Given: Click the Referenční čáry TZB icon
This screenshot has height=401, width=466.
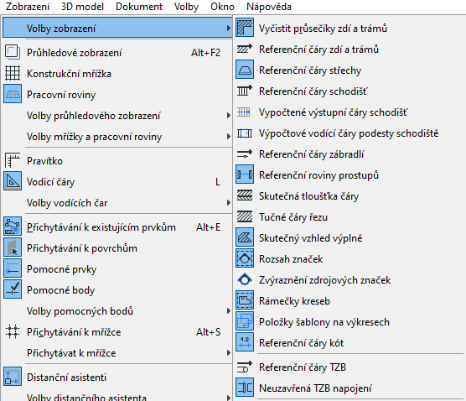Looking at the screenshot, I should click(x=245, y=367).
